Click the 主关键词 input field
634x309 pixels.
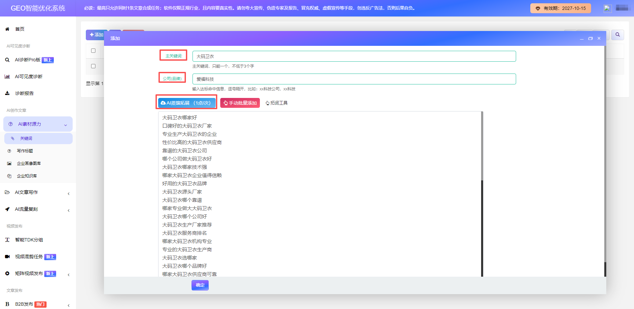point(354,56)
